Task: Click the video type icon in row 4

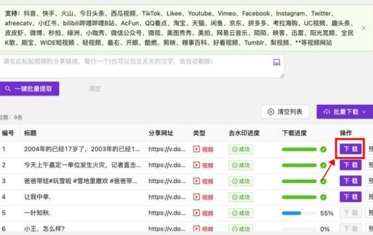Action: [196, 197]
